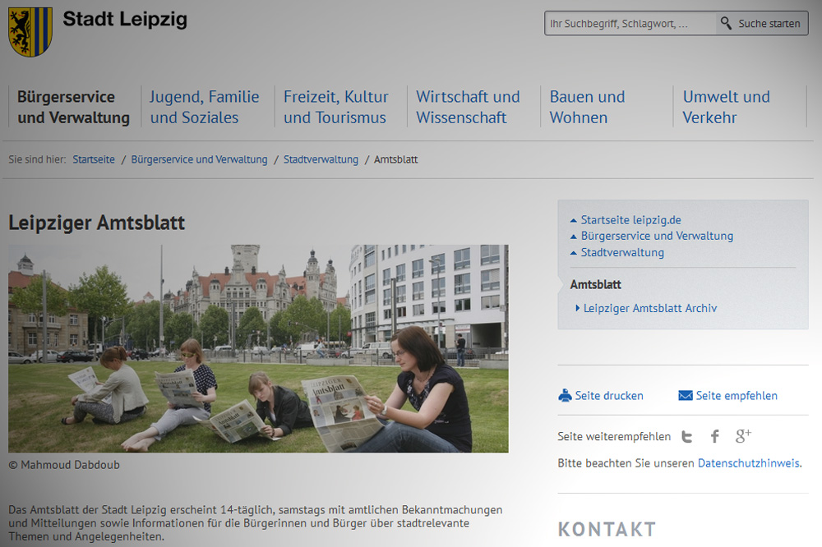The height and width of the screenshot is (547, 822).
Task: Select Freizeit, Kultur und Tourismus navigation item
Action: [335, 107]
